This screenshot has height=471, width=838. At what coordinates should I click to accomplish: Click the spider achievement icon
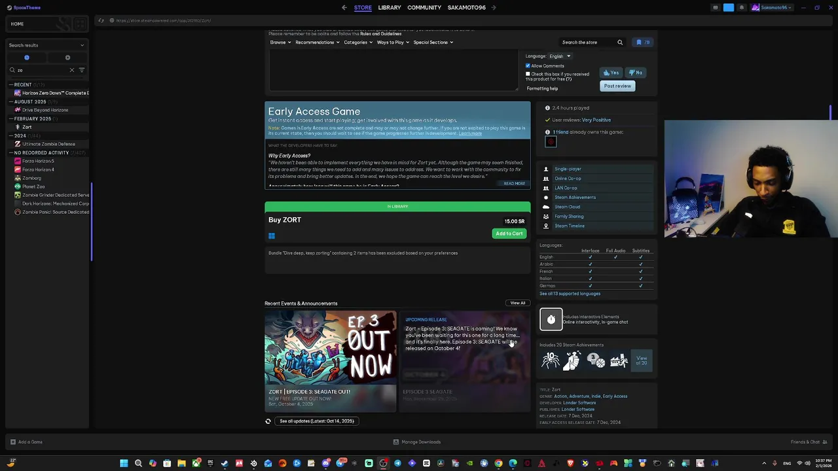click(x=551, y=360)
